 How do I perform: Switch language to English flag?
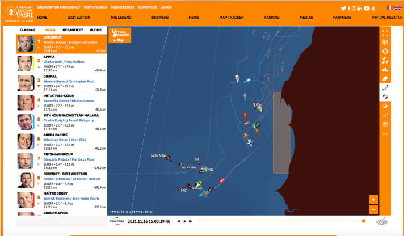coord(398,8)
